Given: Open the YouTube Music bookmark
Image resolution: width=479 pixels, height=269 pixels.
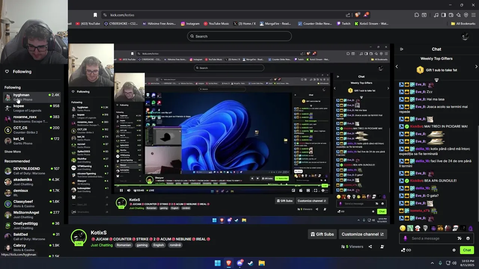Looking at the screenshot, I should click(x=216, y=24).
